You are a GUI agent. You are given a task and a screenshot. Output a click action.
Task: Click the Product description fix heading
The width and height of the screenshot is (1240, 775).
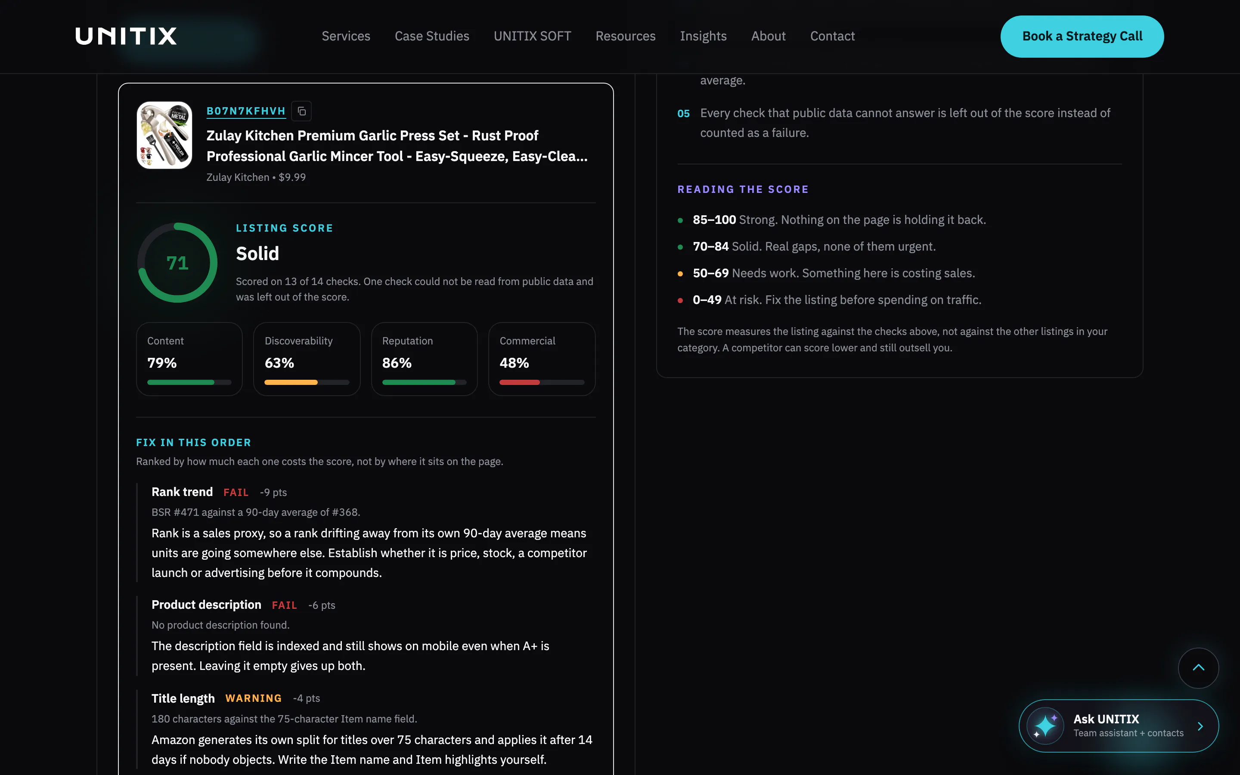click(207, 605)
